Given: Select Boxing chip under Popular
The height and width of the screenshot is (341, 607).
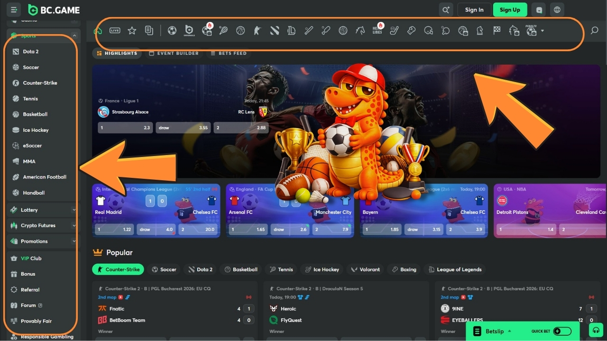Looking at the screenshot, I should (x=404, y=269).
